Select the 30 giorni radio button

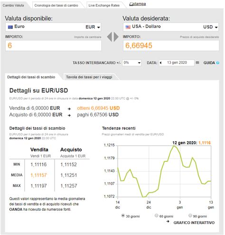click(123, 215)
